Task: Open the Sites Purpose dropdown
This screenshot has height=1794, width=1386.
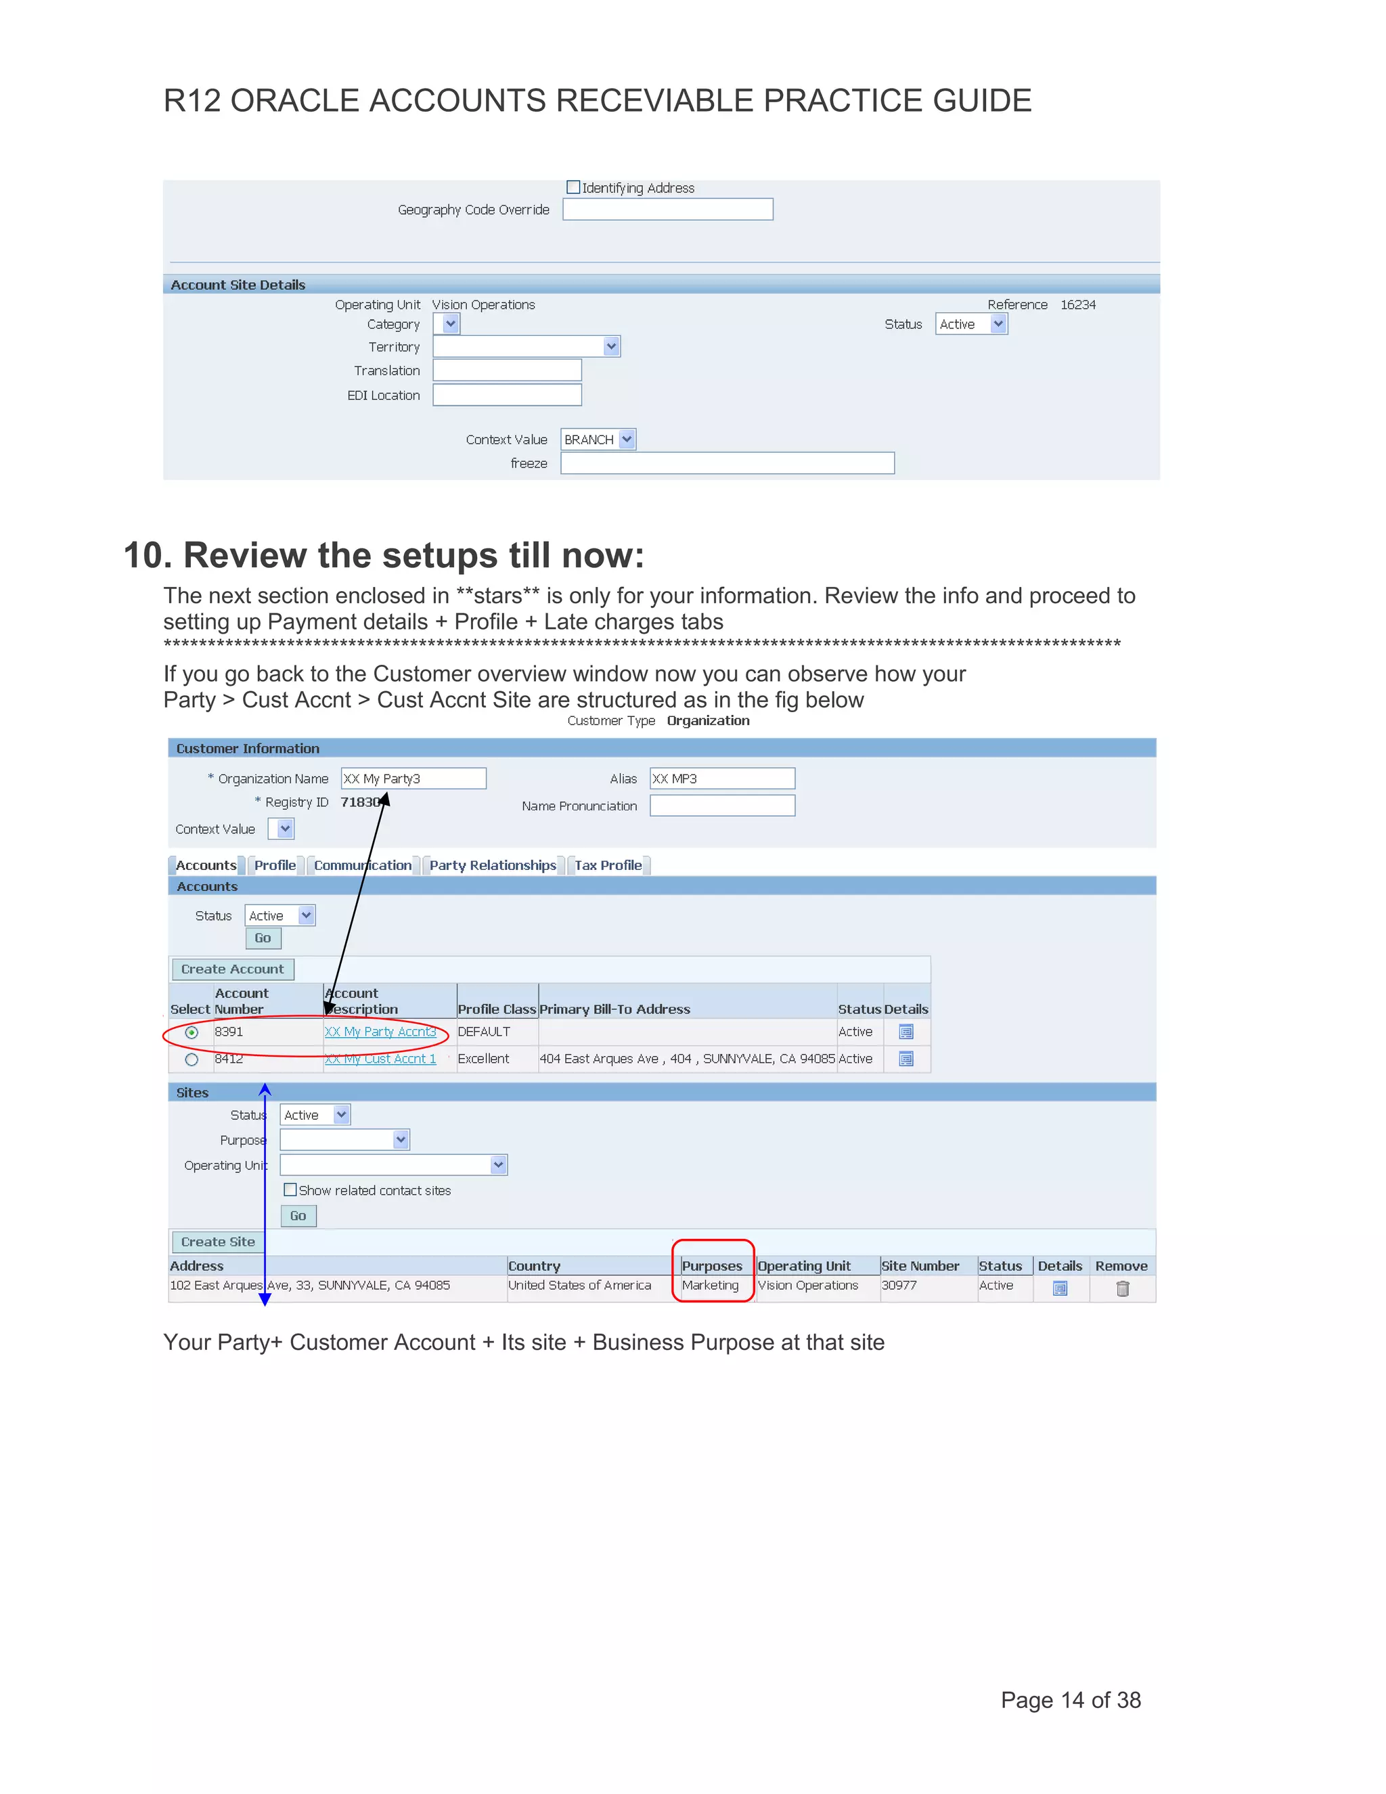Action: click(345, 1139)
